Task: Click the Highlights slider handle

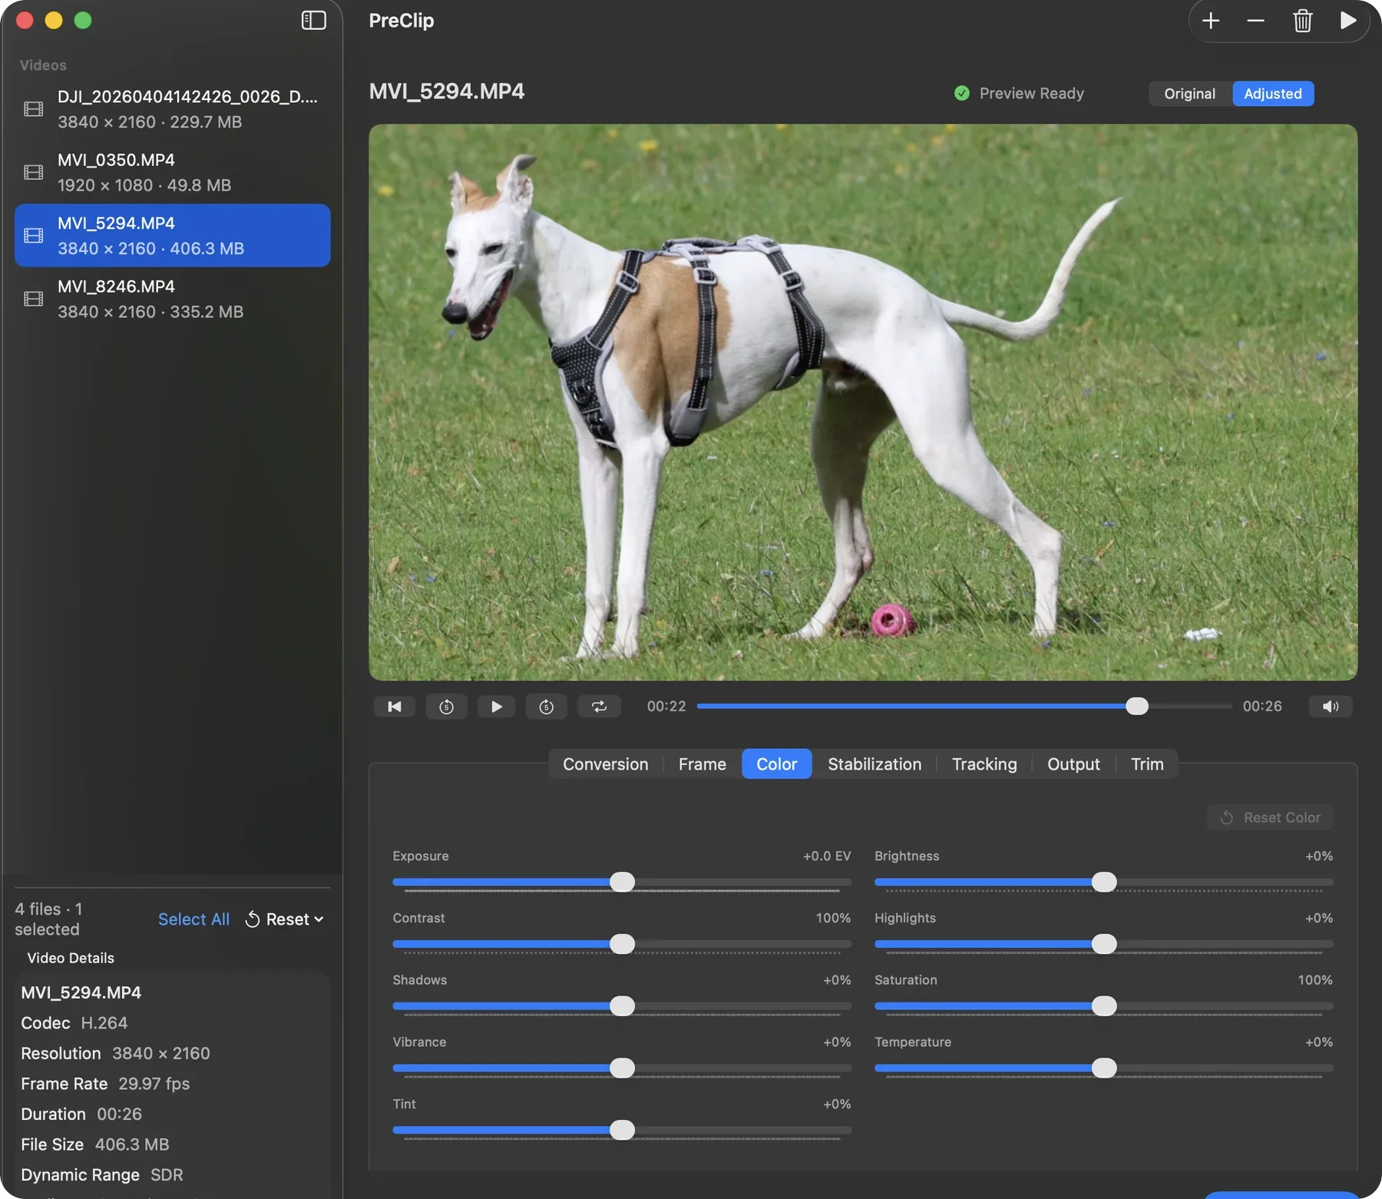Action: (x=1104, y=944)
